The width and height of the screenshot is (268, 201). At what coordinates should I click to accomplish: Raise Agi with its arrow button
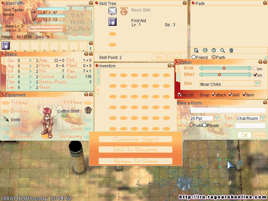click(x=31, y=66)
